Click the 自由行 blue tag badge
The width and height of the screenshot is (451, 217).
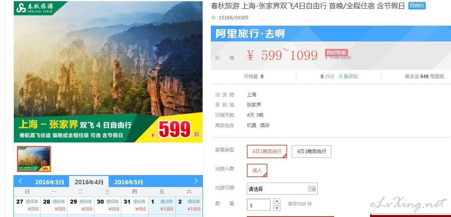417,6
